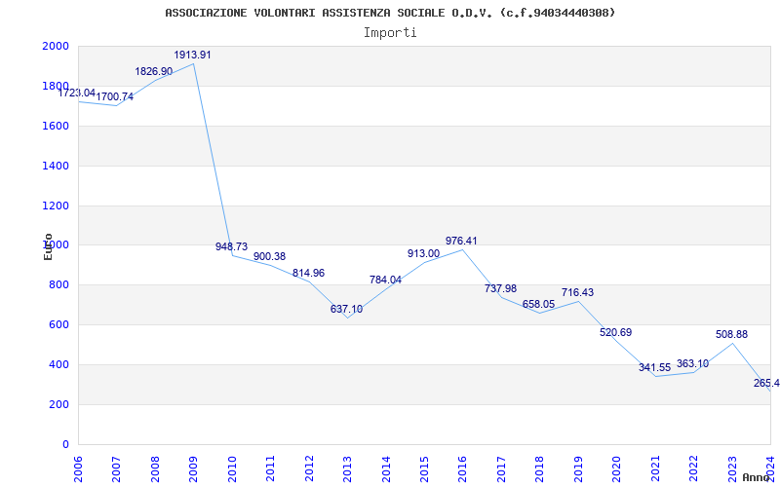
Task: Click the x-axis year 2012
Action: pos(309,469)
